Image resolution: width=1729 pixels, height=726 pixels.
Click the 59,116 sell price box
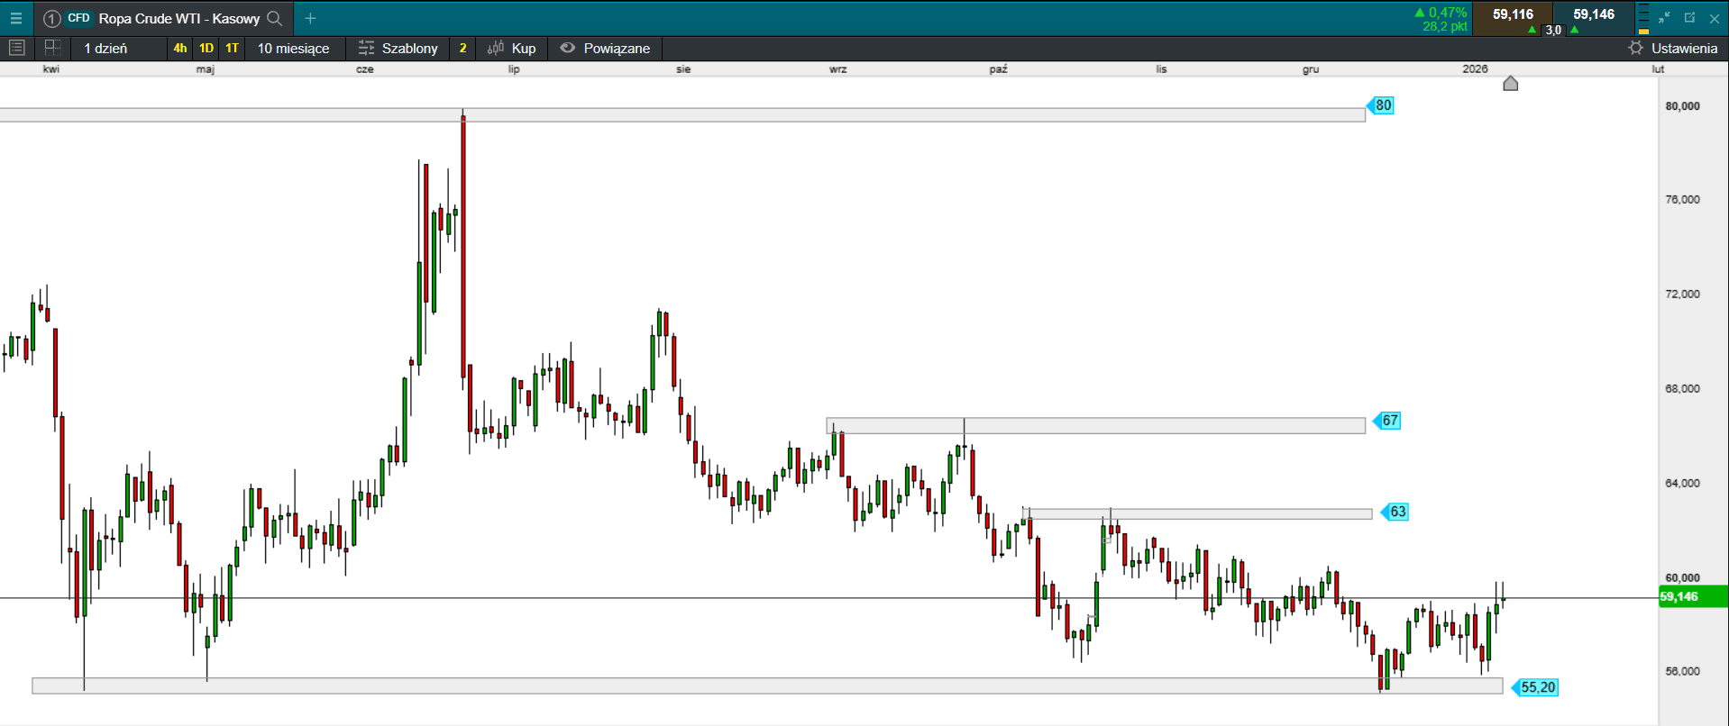(1512, 14)
